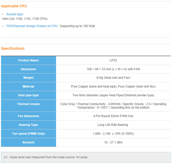Click the 'Fan speed (PWM Duty)' header cell

pyautogui.click(x=28, y=134)
